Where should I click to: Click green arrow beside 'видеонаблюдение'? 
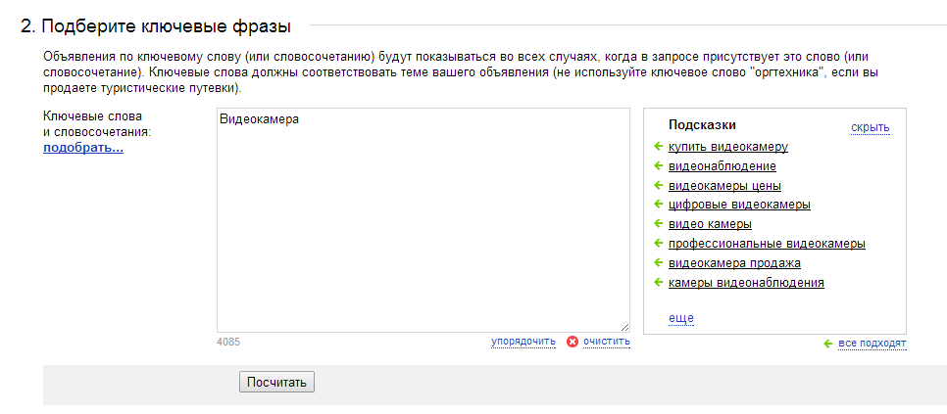659,165
